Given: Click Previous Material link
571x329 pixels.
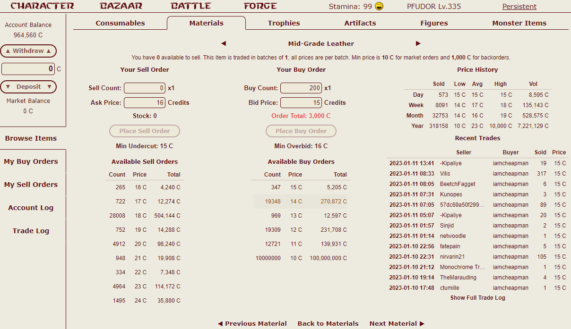Looking at the screenshot, I should (x=252, y=323).
